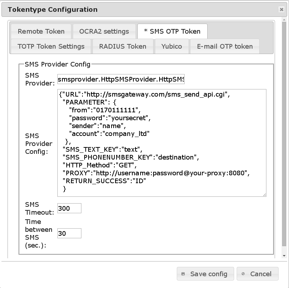
Task: Open the Yubico tab
Action: (172, 47)
